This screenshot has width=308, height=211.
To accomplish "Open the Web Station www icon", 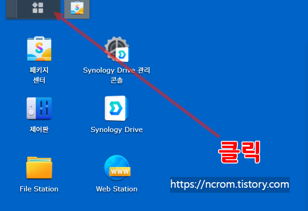I will point(117,168).
